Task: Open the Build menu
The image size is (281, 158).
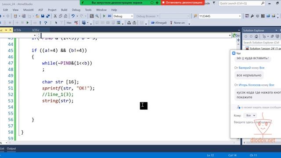Action: pos(64,10)
